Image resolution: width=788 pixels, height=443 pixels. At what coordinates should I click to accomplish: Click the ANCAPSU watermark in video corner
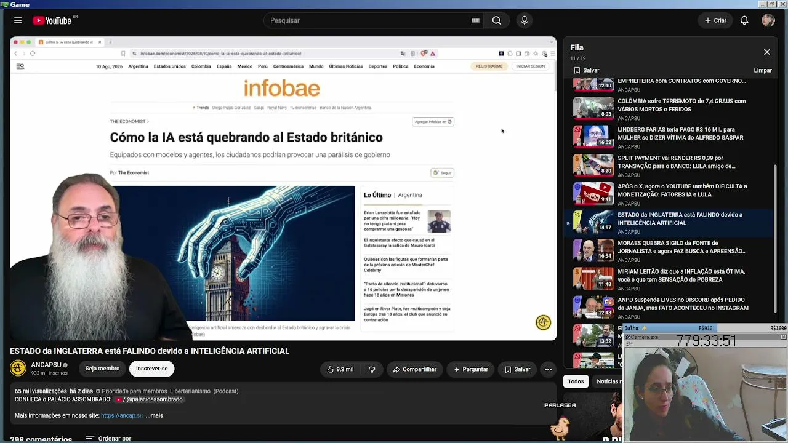tap(543, 322)
